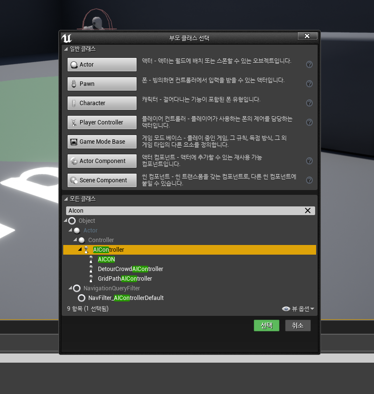Select the Object root class
Screen dimensions: 374x394
[x=87, y=220]
